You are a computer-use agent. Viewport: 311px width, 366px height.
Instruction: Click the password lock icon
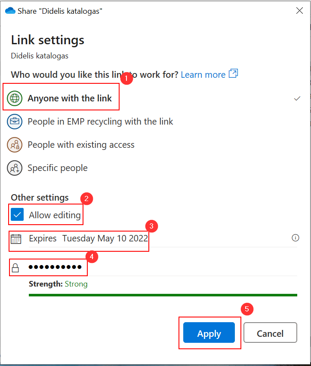pos(15,268)
